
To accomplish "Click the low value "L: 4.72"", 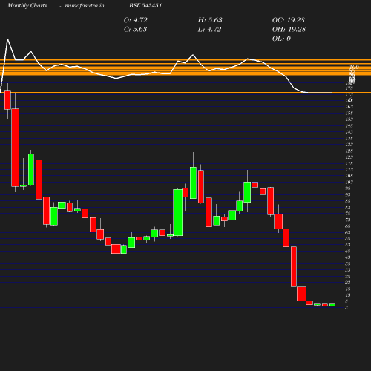I will tap(209, 29).
